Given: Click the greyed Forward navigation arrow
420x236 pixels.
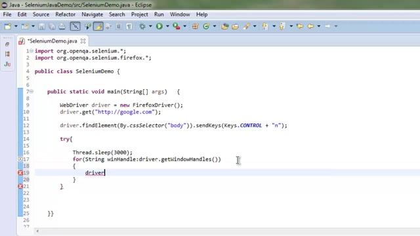Looking at the screenshot, I should (x=327, y=26).
